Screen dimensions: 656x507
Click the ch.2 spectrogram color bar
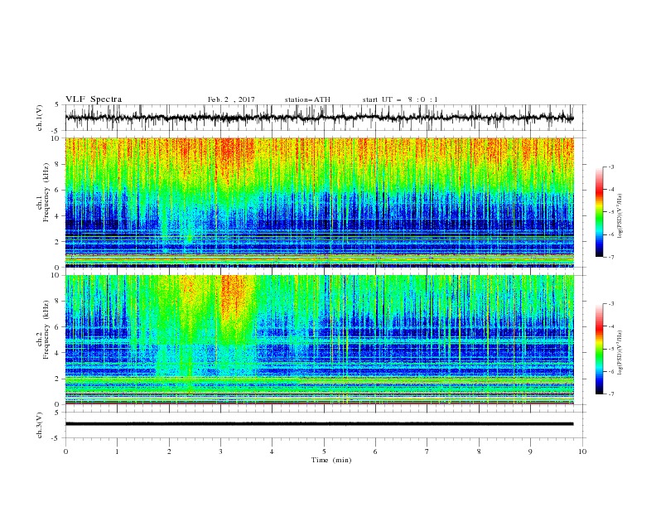(599, 349)
